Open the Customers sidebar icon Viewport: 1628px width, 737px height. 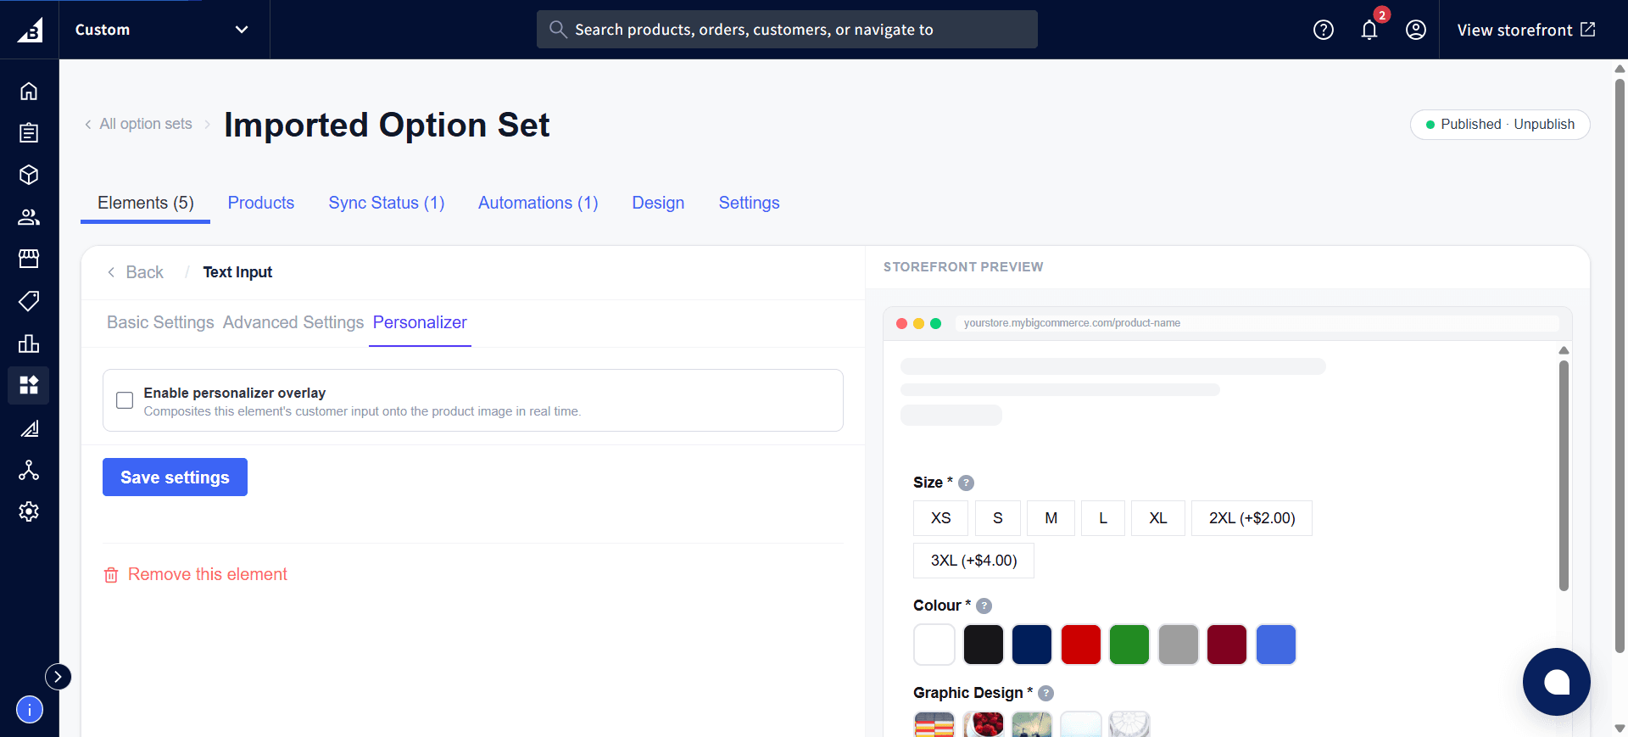[29, 217]
